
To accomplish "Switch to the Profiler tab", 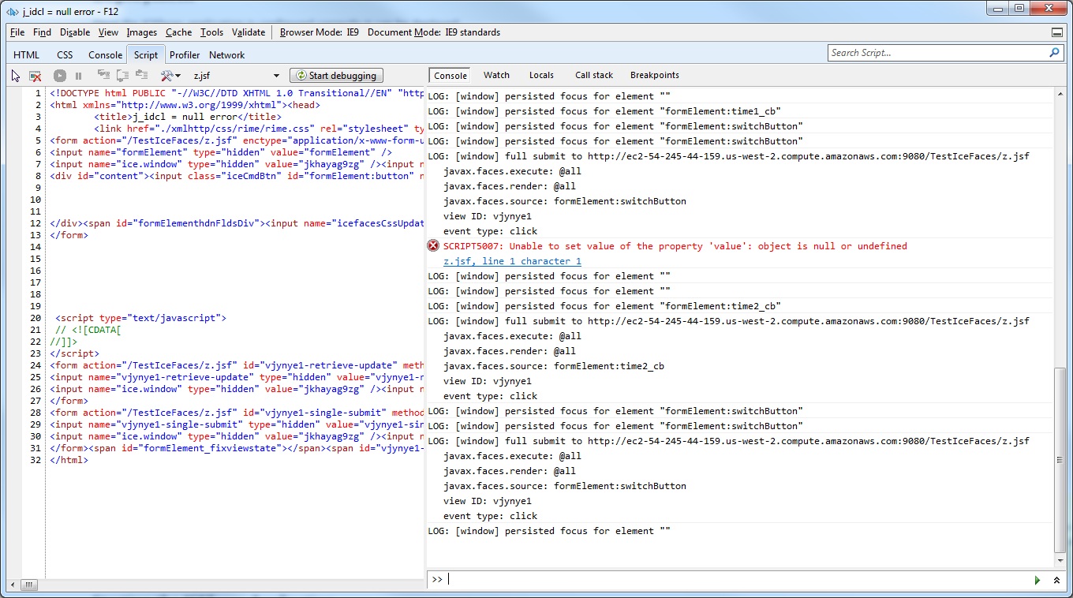I will tap(185, 55).
